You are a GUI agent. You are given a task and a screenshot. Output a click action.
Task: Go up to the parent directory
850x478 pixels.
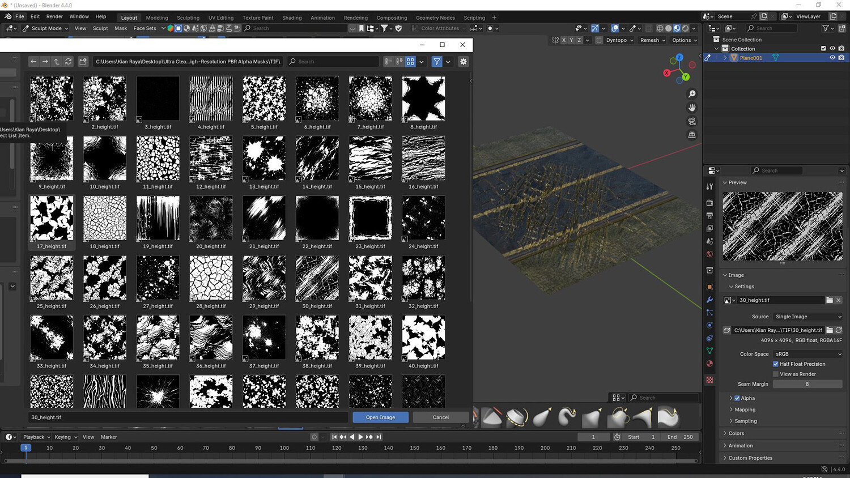57,62
